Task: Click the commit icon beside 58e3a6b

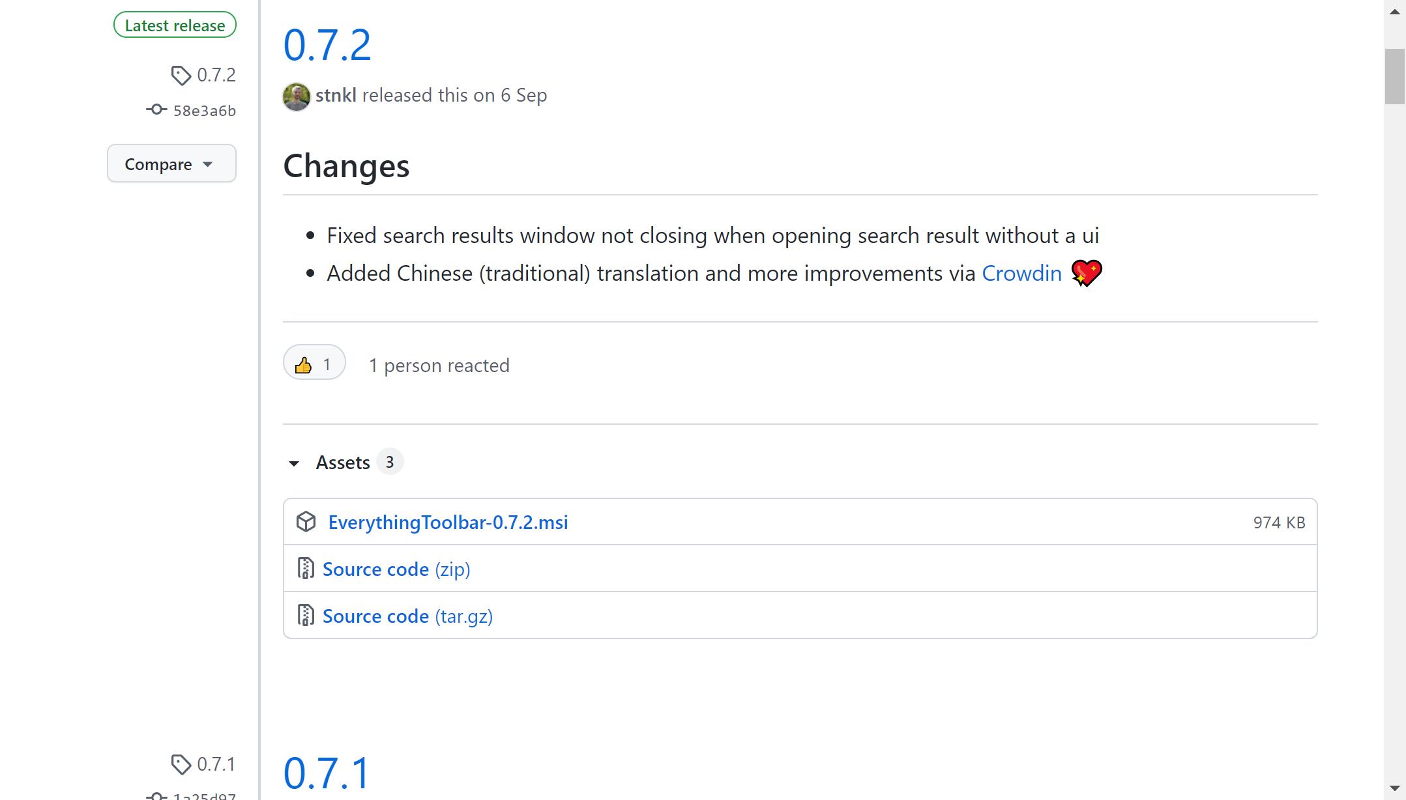Action: point(156,109)
